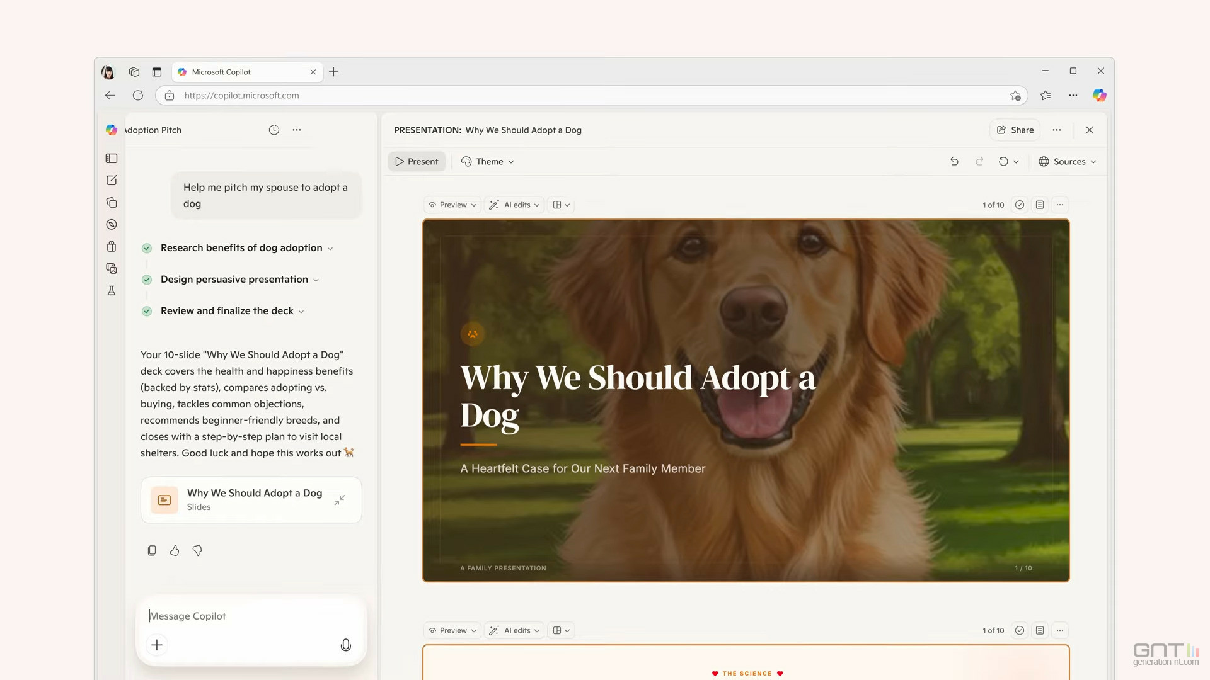Click the Present button

(417, 162)
